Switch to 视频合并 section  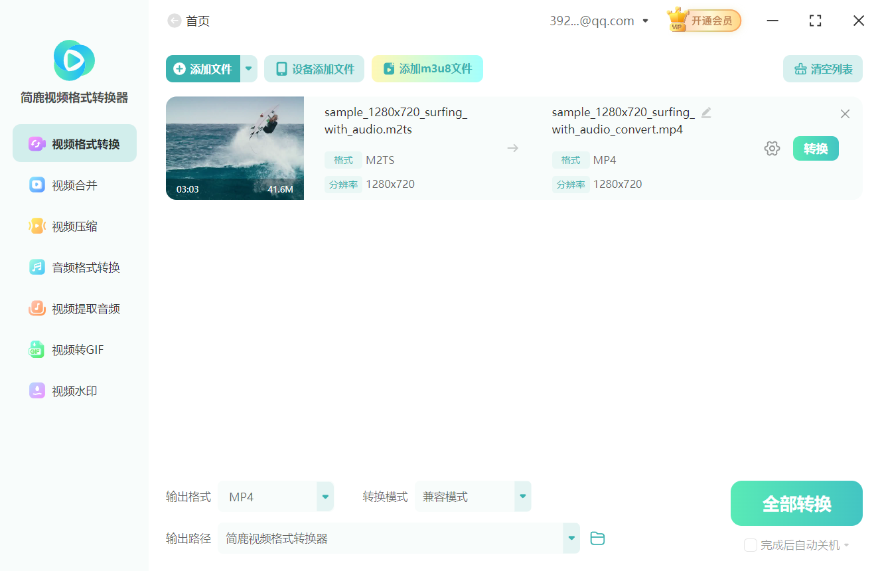(x=74, y=185)
